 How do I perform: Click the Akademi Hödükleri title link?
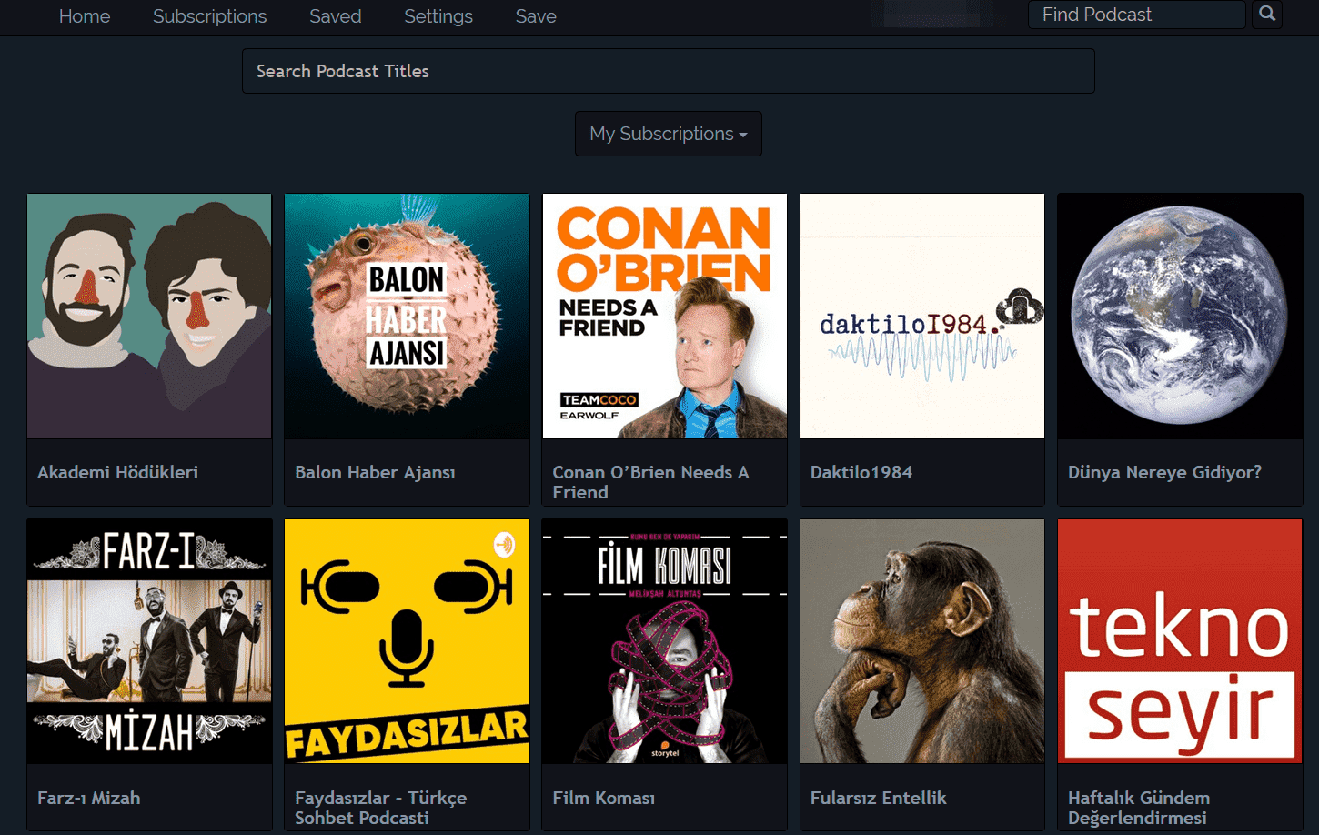tap(117, 472)
